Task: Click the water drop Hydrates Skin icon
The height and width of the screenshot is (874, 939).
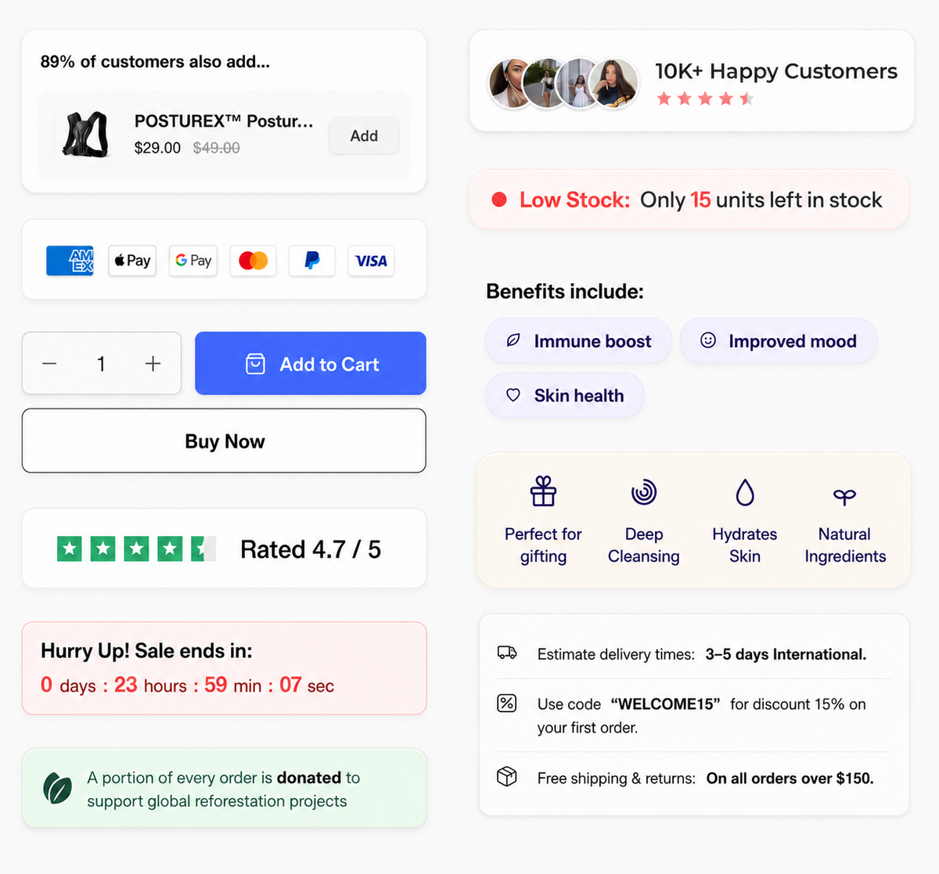Action: 745,492
